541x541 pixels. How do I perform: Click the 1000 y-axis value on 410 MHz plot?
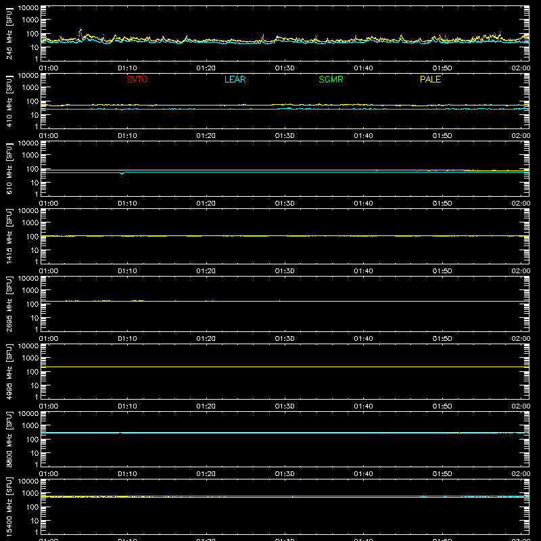[x=30, y=88]
